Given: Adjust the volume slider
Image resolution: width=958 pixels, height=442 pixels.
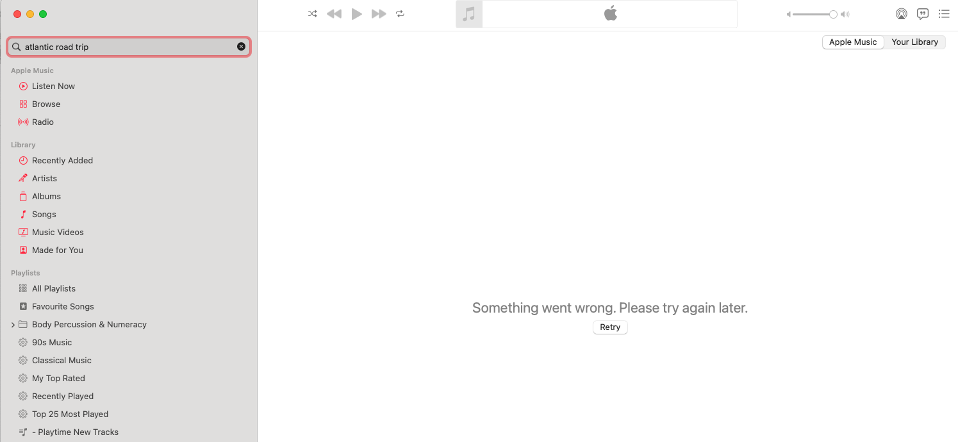Looking at the screenshot, I should click(814, 14).
